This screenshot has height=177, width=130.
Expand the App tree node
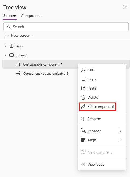coord(6,46)
